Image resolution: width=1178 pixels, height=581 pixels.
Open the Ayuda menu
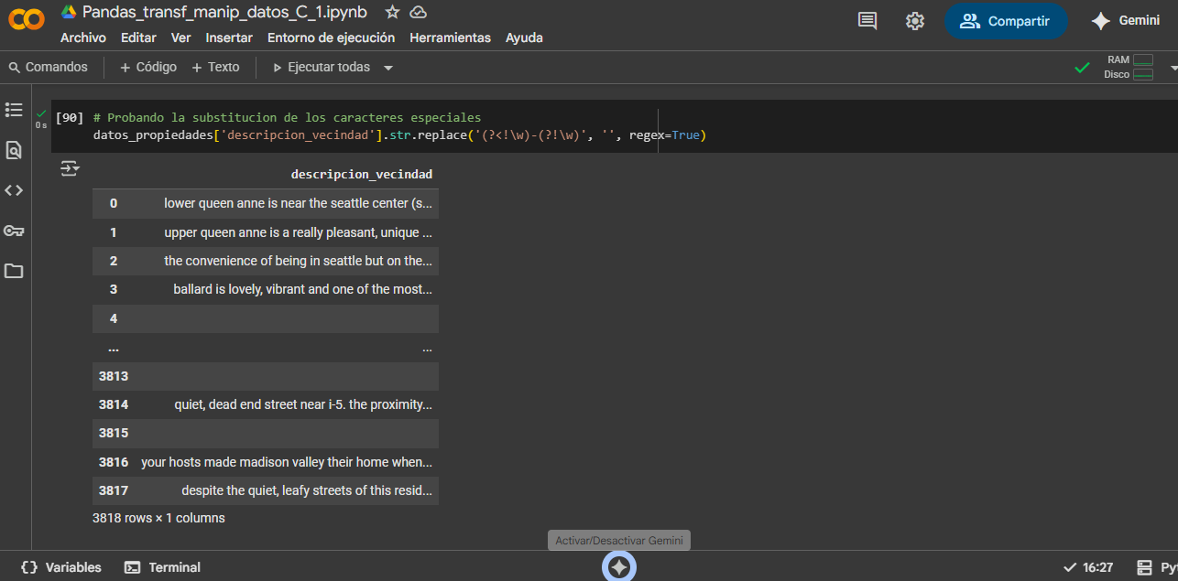[525, 38]
